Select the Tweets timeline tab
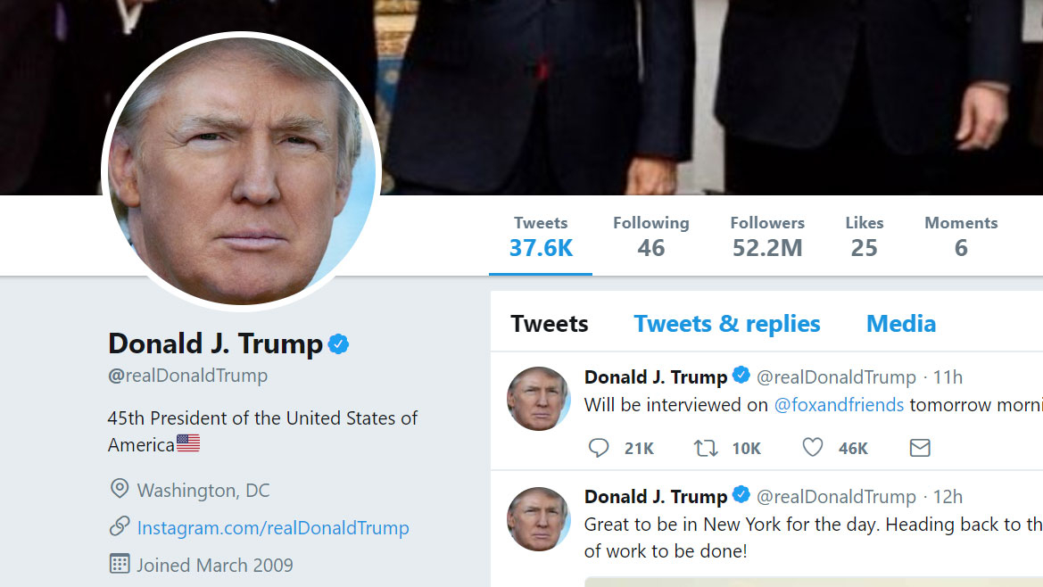This screenshot has width=1043, height=587. (550, 324)
